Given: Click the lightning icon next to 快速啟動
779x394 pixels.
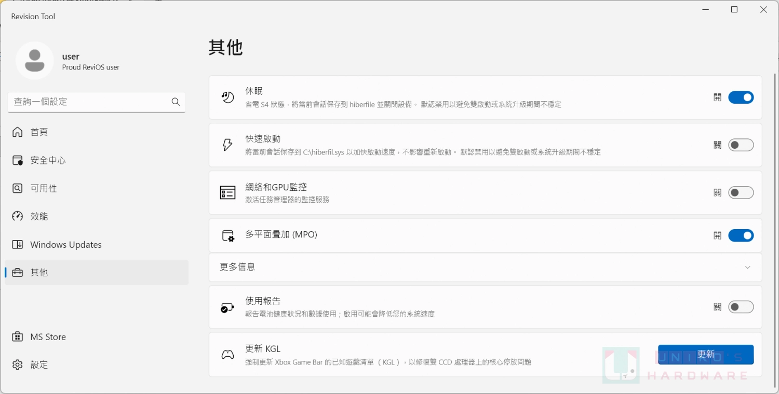Looking at the screenshot, I should pyautogui.click(x=227, y=145).
